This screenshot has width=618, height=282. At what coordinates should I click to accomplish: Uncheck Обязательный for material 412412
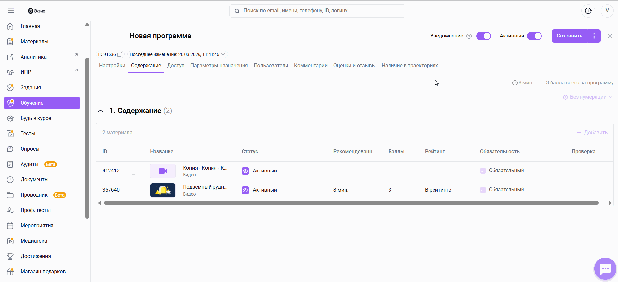coord(483,171)
